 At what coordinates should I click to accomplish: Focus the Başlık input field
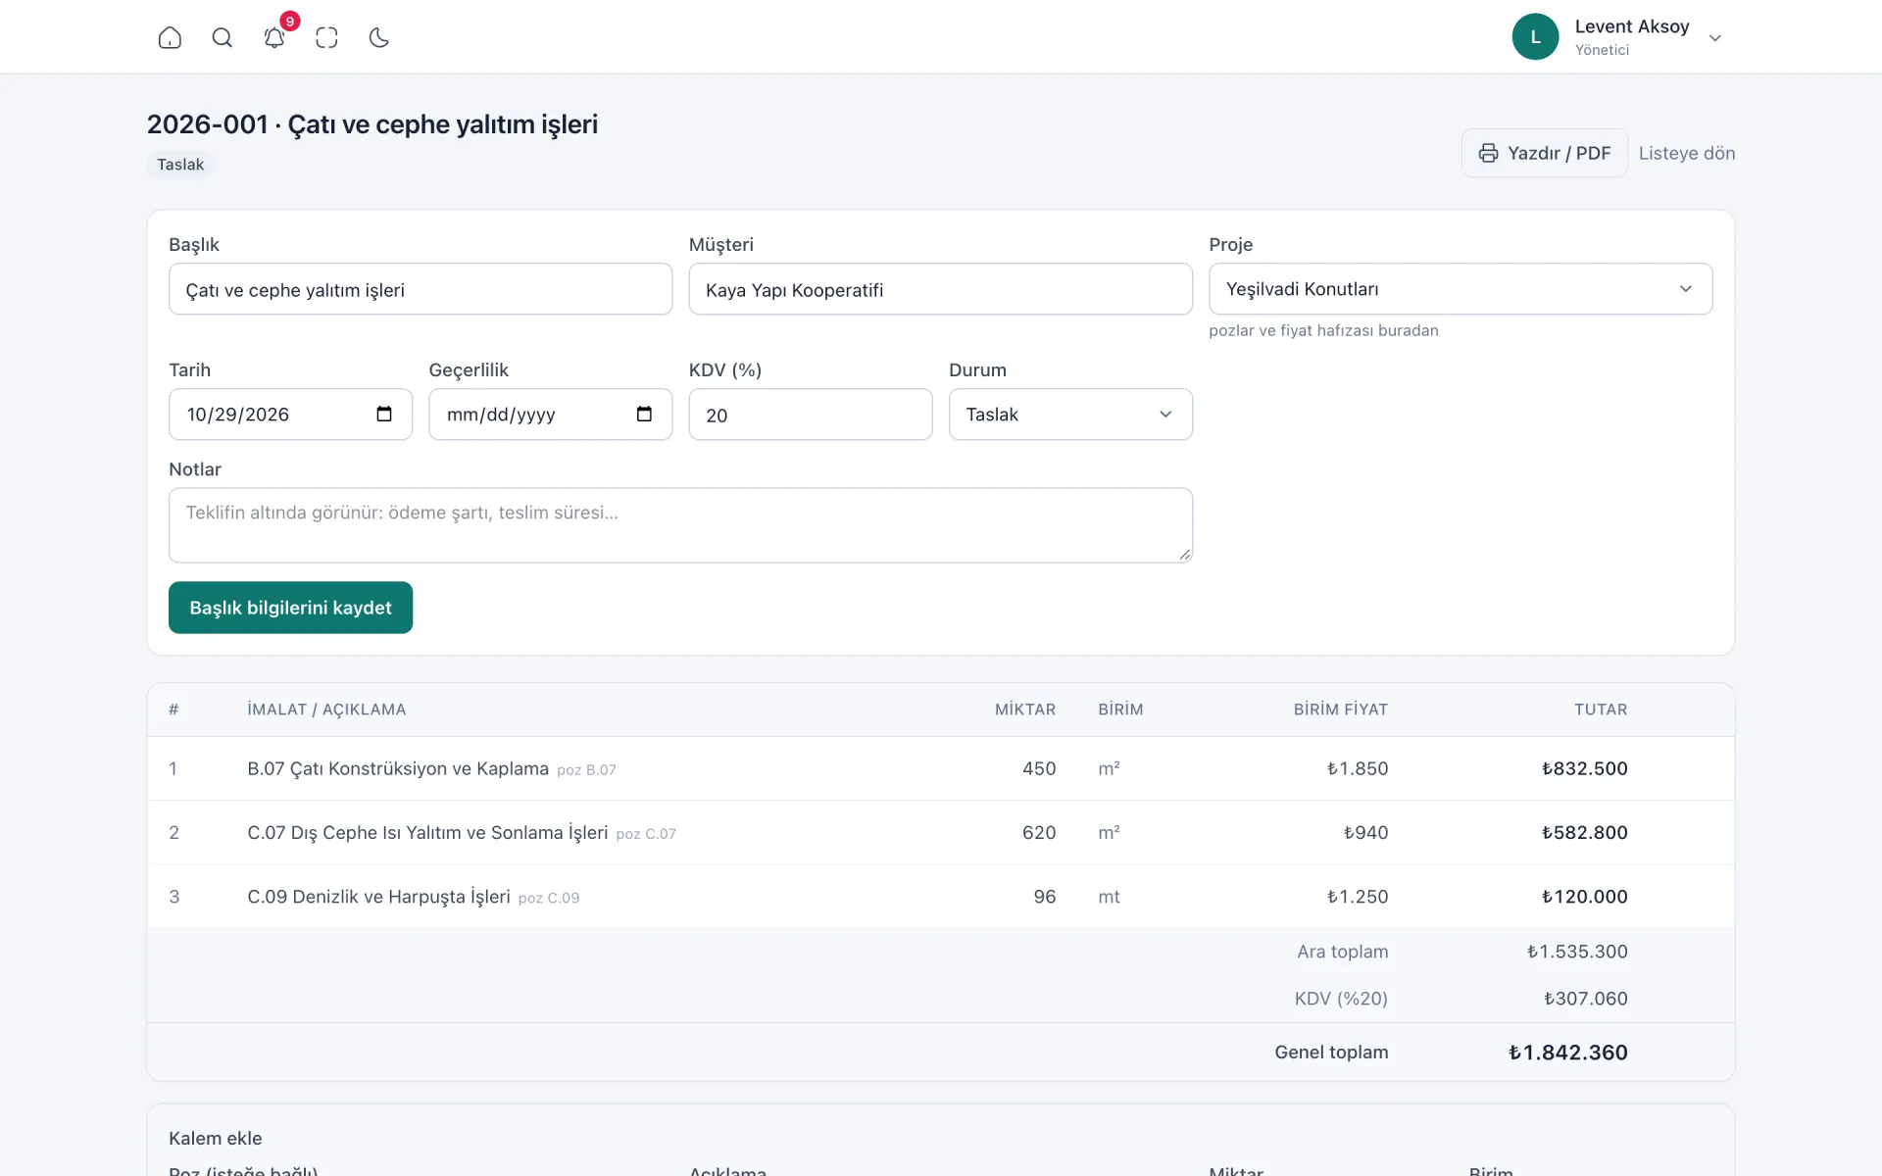tap(421, 289)
